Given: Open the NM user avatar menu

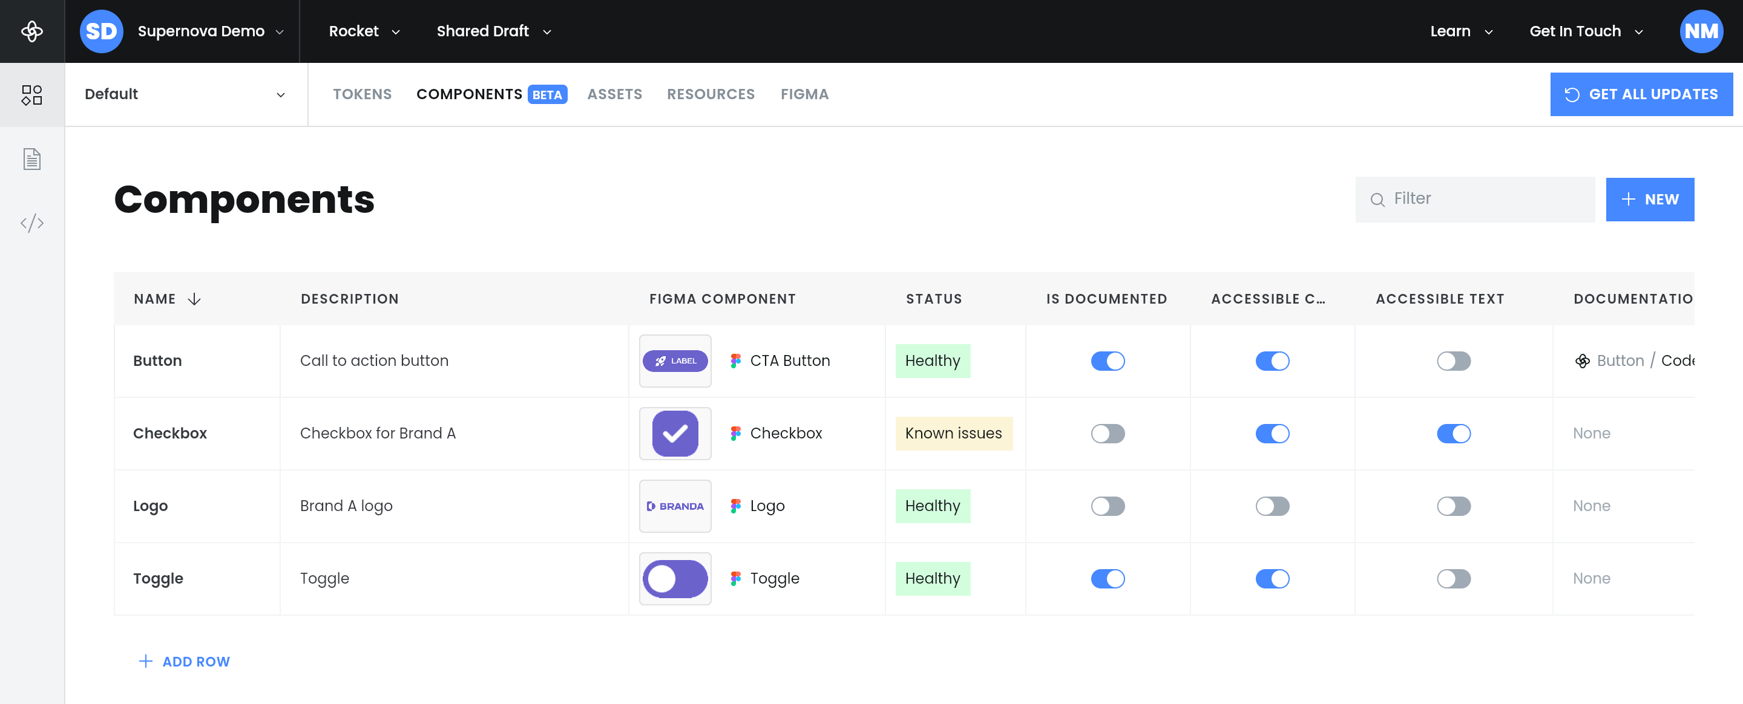Looking at the screenshot, I should [x=1701, y=31].
